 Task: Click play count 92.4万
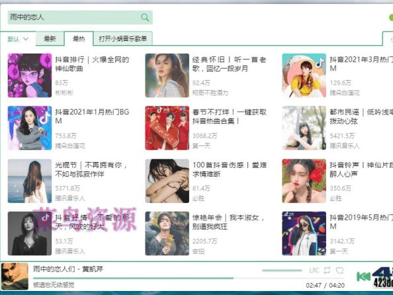pyautogui.click(x=201, y=83)
